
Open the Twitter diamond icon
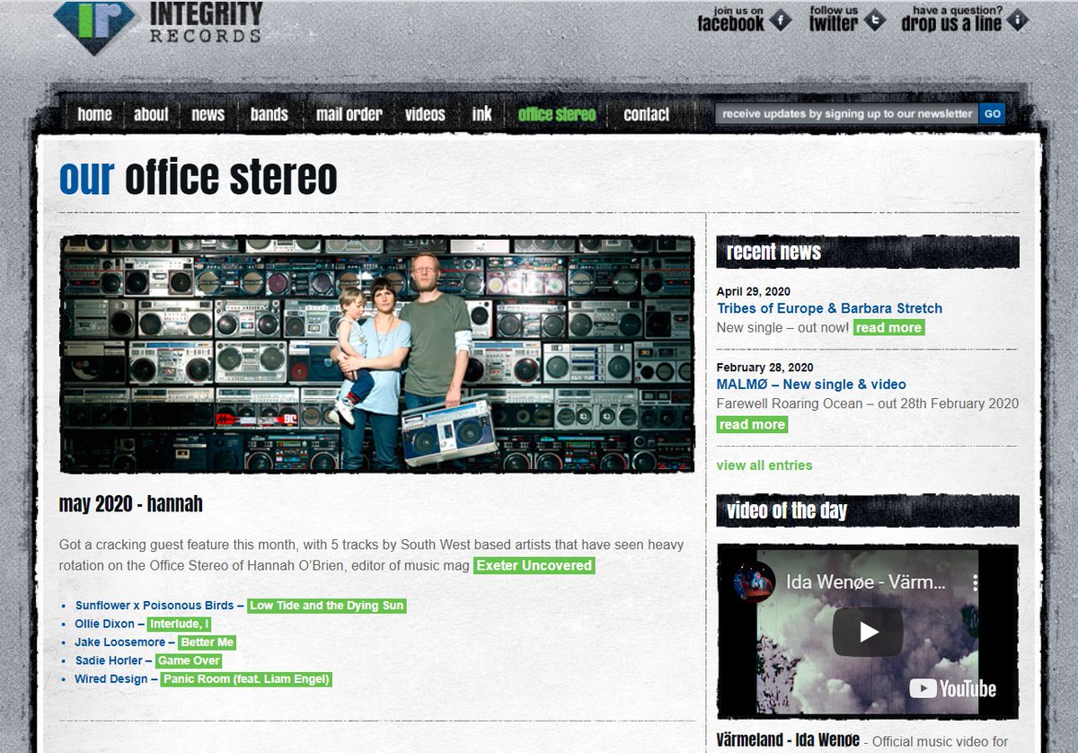(875, 20)
